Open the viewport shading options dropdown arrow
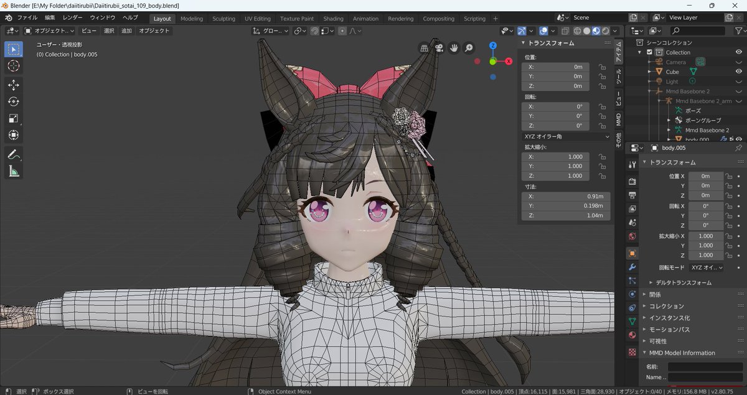The image size is (747, 395). [615, 30]
